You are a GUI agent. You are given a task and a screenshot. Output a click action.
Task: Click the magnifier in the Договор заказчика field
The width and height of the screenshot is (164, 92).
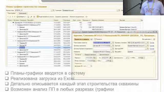click(x=113, y=45)
